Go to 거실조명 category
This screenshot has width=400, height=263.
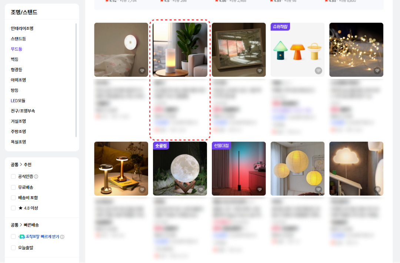coord(18,121)
